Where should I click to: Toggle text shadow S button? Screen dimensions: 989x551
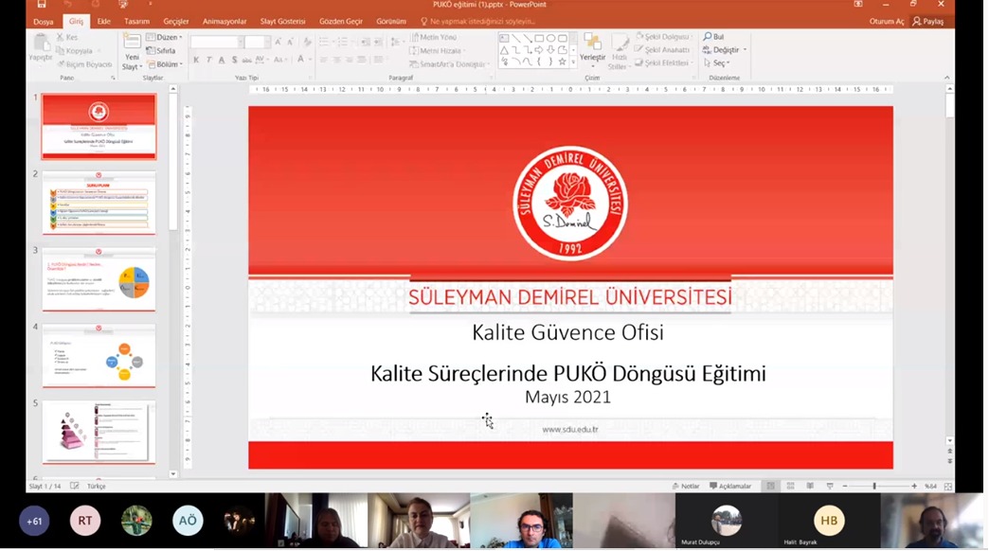pos(233,60)
